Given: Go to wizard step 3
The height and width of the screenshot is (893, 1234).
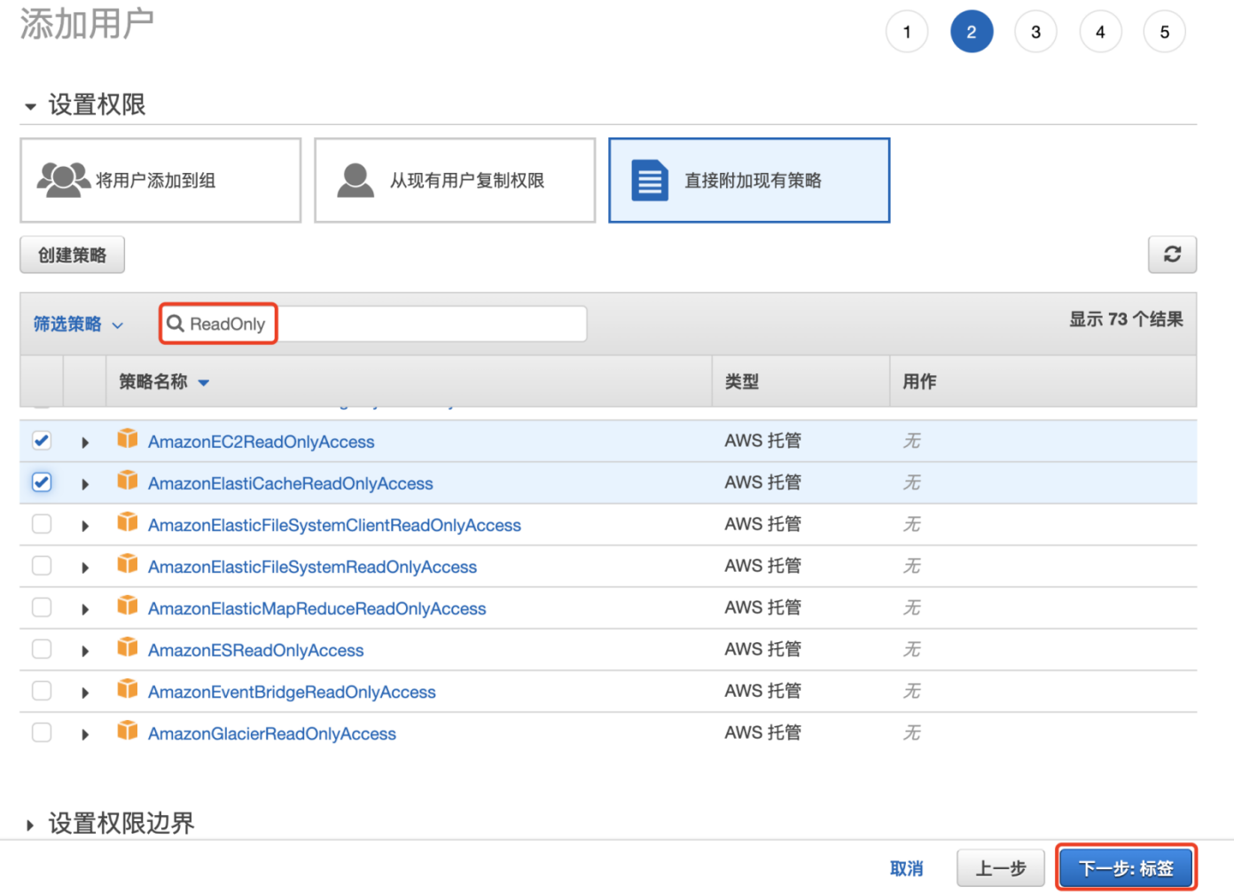Looking at the screenshot, I should [1035, 32].
